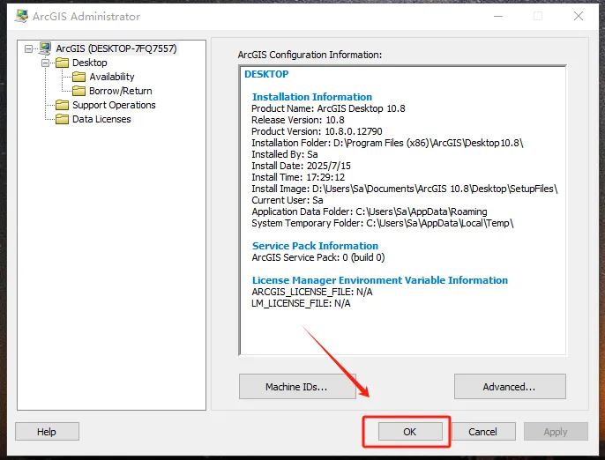Click the Product Name: ArcGIS Desktop 10.8 line
605x460 pixels.
tap(328, 108)
